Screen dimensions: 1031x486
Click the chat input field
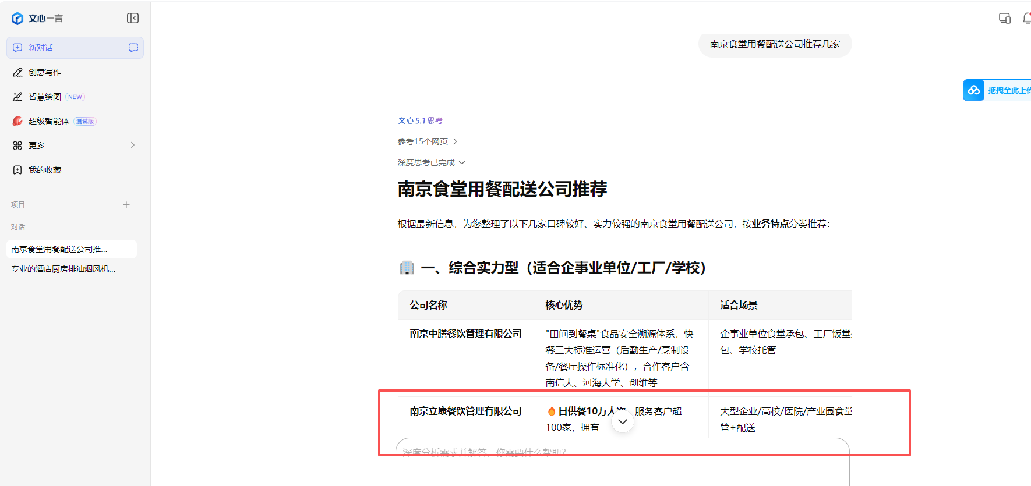(622, 463)
